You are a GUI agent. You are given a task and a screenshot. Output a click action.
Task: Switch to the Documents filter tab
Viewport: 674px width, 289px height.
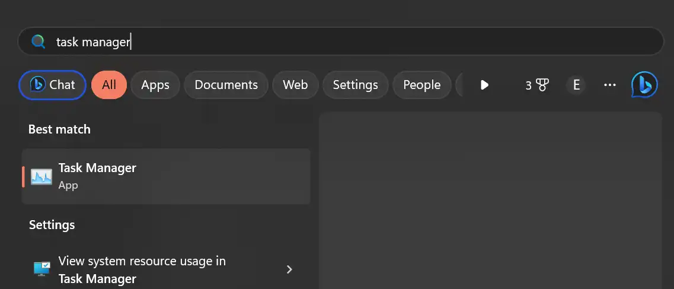(226, 85)
